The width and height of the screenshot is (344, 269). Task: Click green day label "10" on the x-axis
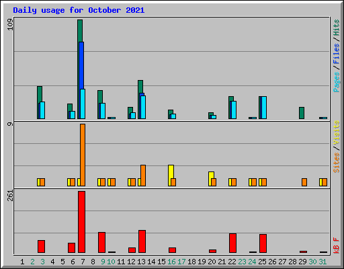point(111,262)
